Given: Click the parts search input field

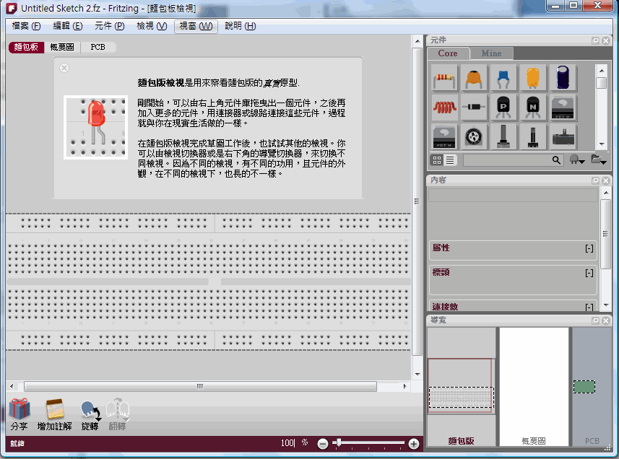Looking at the screenshot, I should click(508, 160).
